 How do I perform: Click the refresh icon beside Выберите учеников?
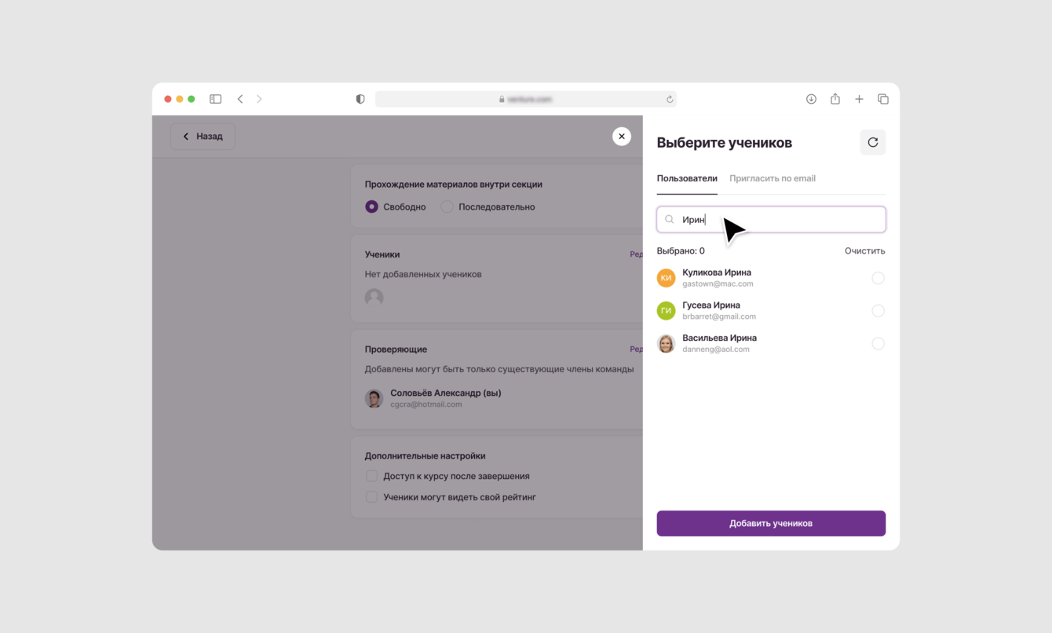872,142
